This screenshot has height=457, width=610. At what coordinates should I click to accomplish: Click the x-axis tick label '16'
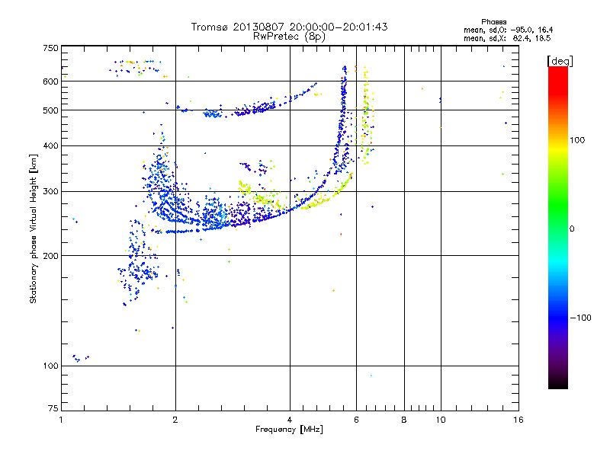(518, 420)
